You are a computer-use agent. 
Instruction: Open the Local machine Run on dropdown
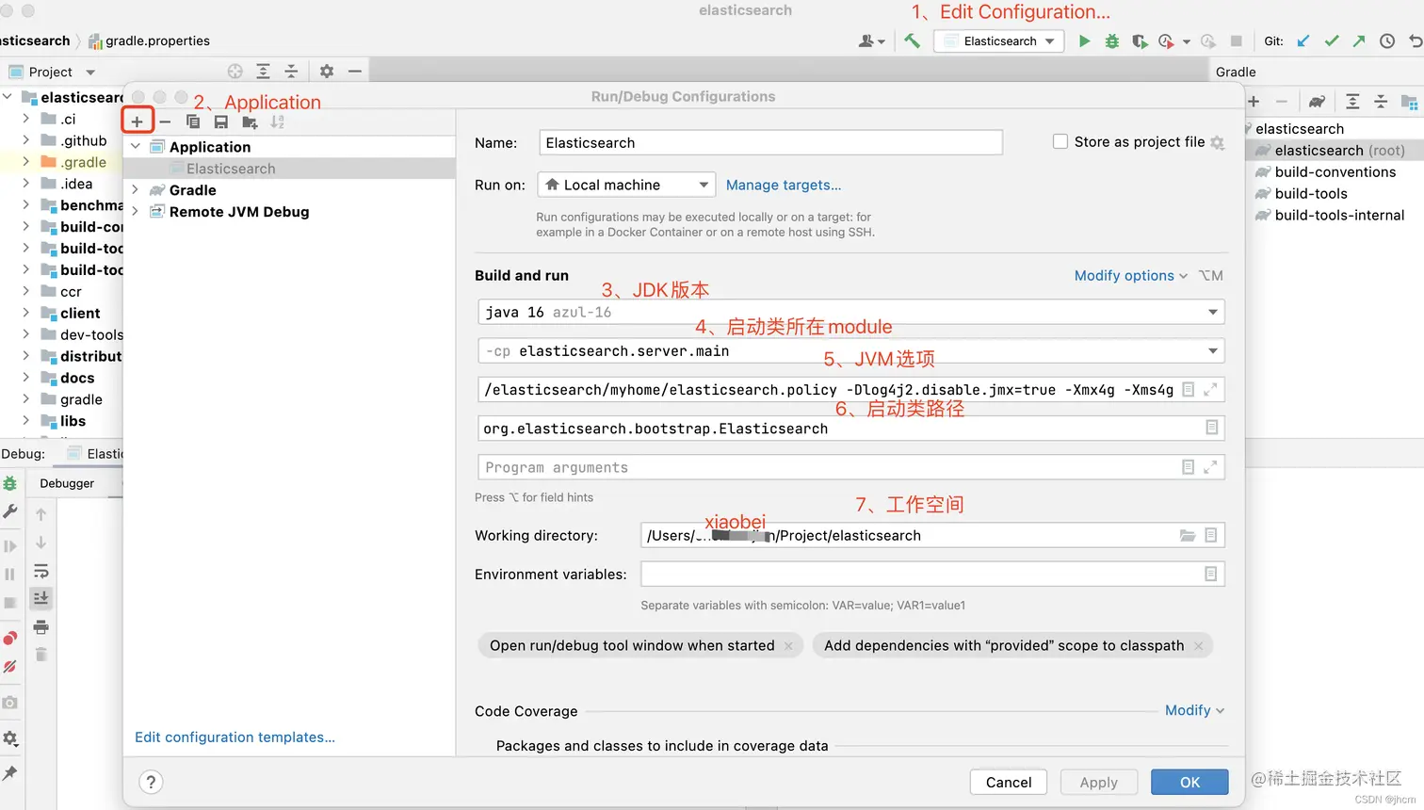point(626,185)
